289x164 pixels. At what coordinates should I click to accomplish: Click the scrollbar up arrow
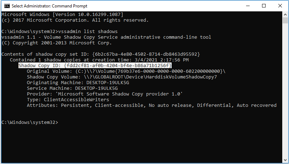coord(285,15)
